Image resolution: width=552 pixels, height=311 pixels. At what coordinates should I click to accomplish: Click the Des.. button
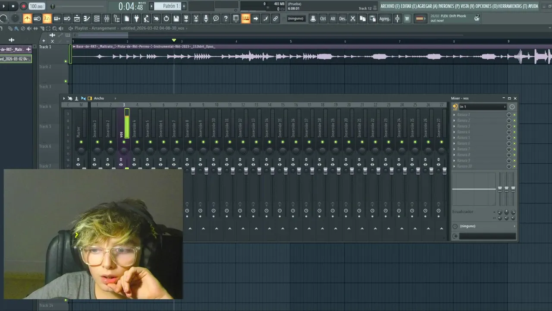click(343, 19)
